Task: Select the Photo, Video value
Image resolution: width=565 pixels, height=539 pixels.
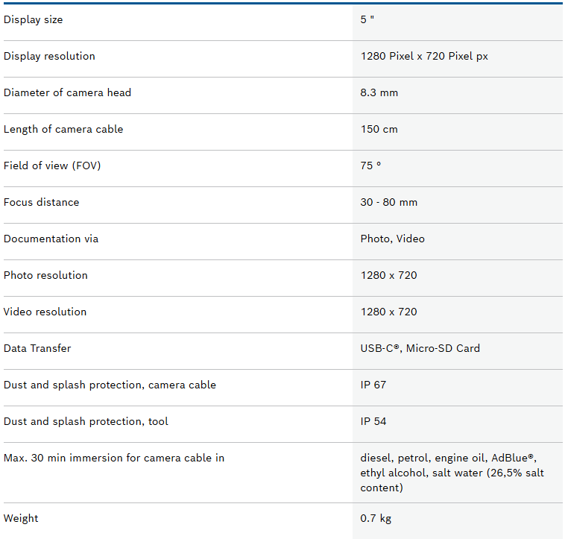Action: pos(393,239)
